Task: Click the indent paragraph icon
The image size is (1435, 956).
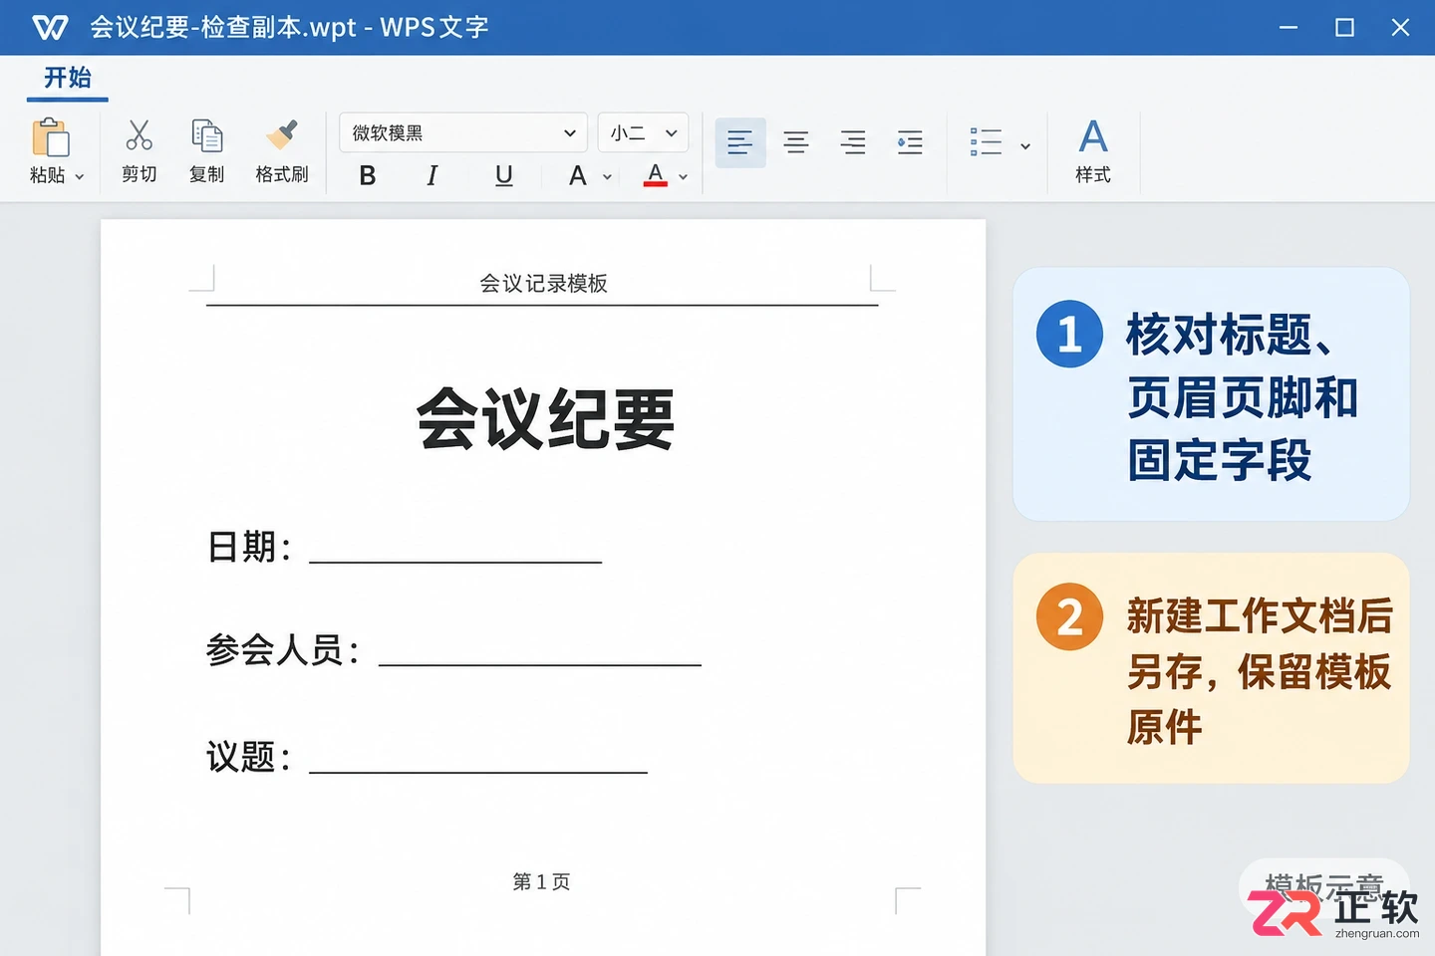Action: pos(910,142)
